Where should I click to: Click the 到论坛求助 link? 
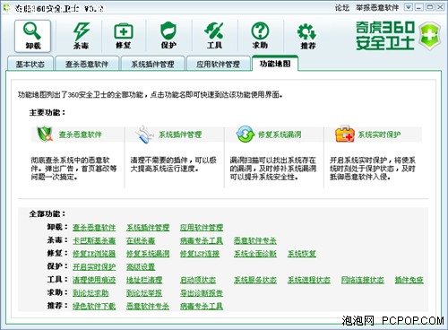pos(90,293)
